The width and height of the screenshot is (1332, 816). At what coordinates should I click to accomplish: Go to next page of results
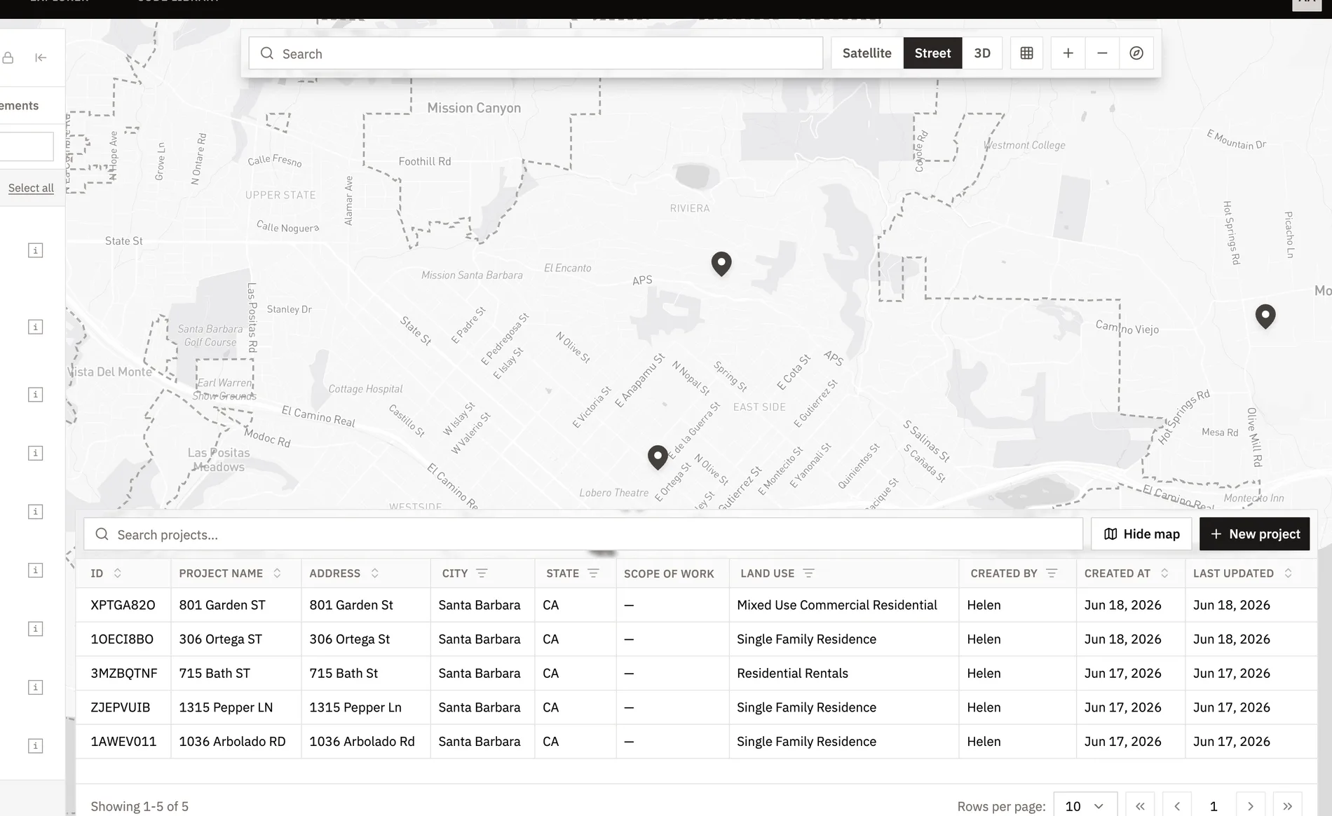[x=1250, y=806]
